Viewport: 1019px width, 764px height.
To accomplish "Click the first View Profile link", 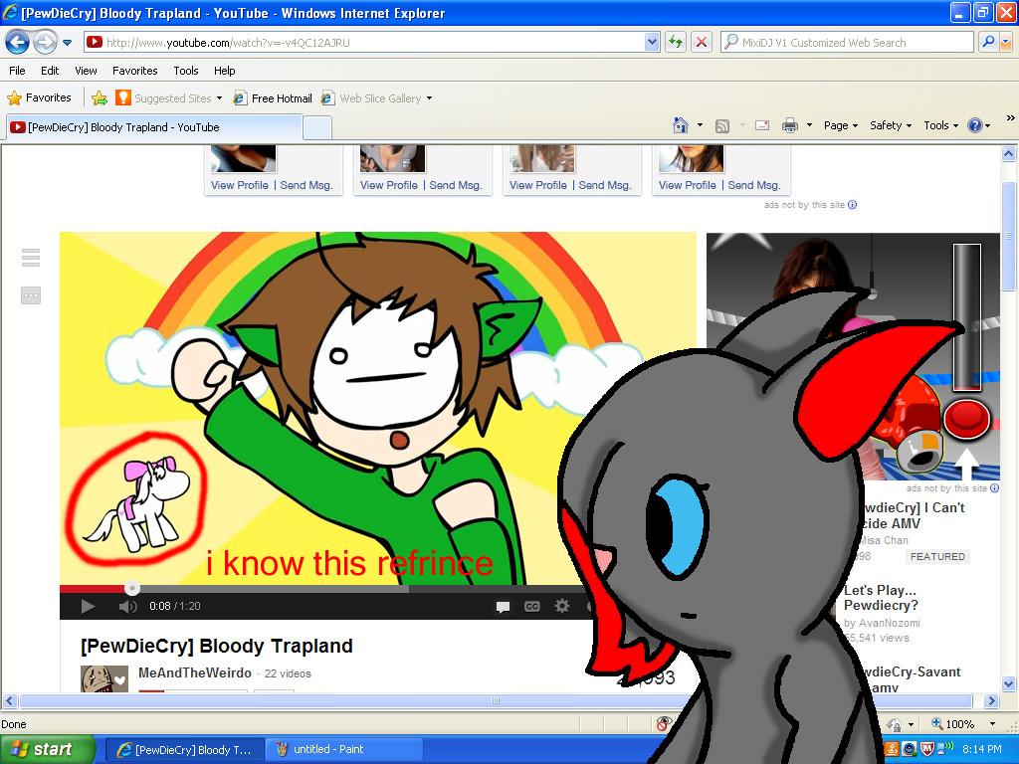I will tap(240, 185).
